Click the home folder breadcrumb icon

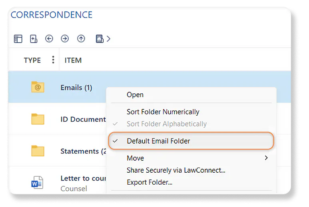tap(100, 39)
